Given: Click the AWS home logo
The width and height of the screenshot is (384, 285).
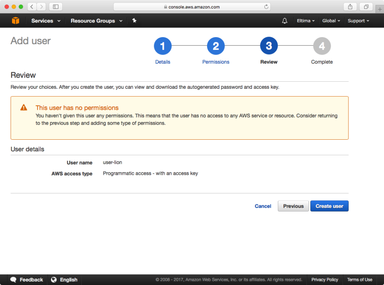Looking at the screenshot, I should click(x=15, y=21).
